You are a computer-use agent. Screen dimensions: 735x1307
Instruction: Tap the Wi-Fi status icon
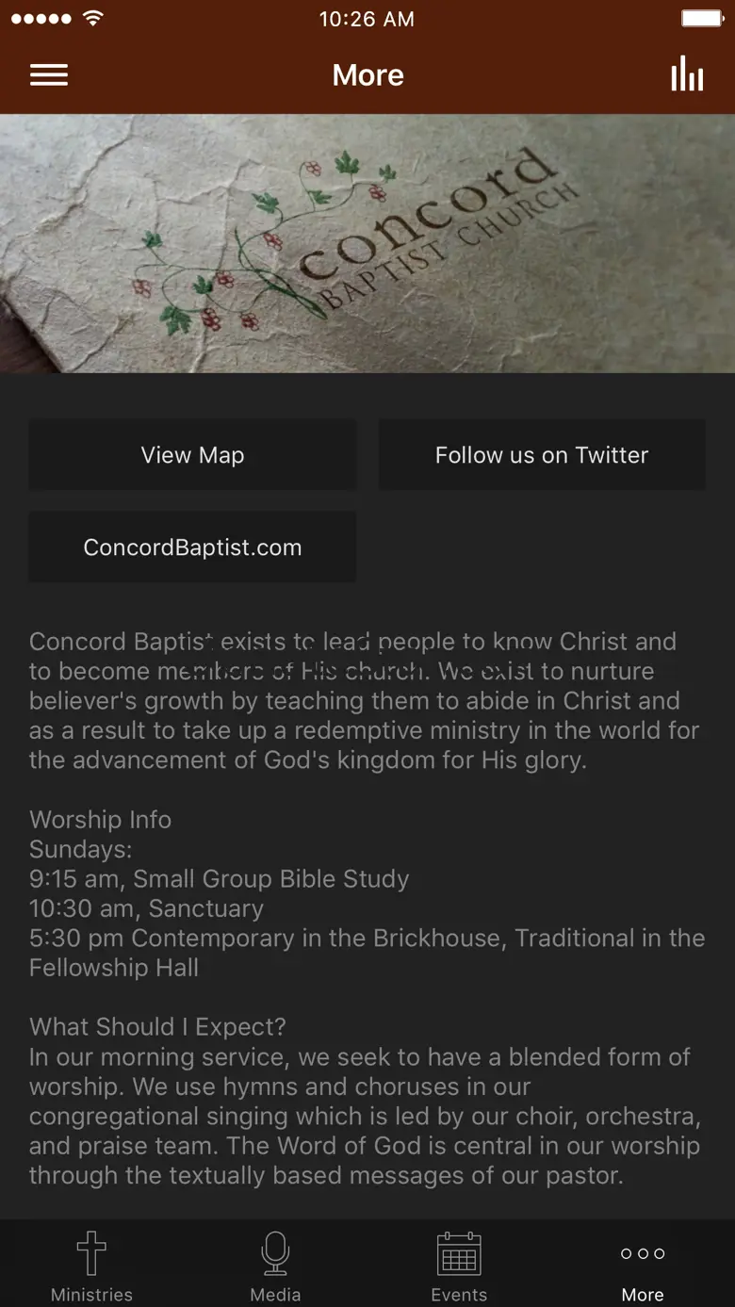pos(92,19)
